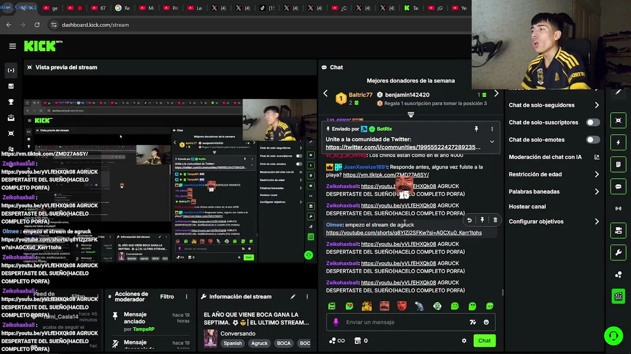Delete the Olmee chat message with trash icon
This screenshot has width=631, height=354.
(495, 220)
